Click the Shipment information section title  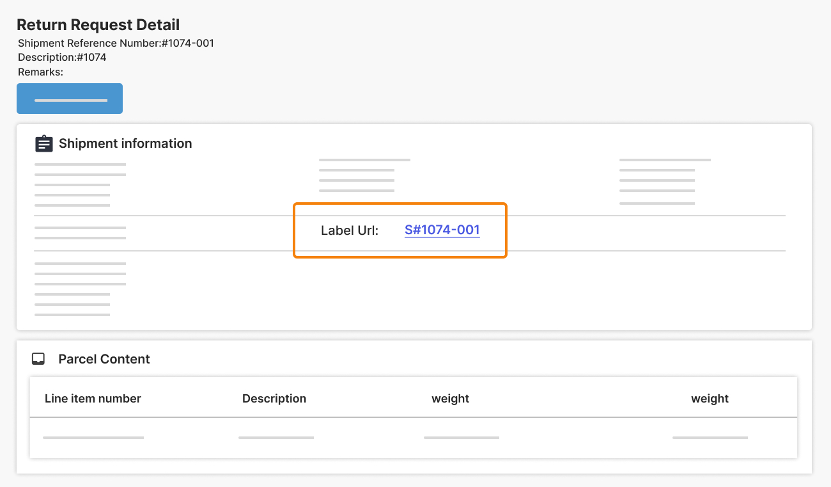[125, 143]
